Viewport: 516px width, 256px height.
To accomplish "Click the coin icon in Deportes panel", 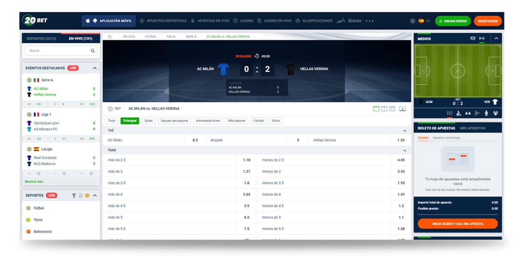I will click(x=87, y=195).
